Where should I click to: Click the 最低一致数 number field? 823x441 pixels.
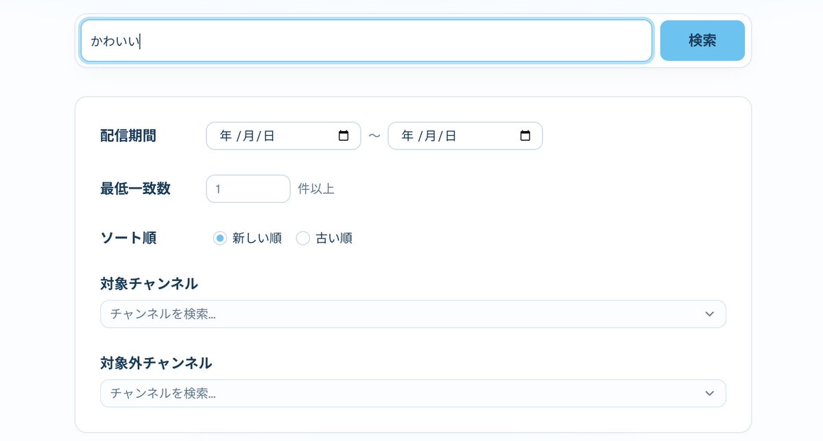coord(248,189)
